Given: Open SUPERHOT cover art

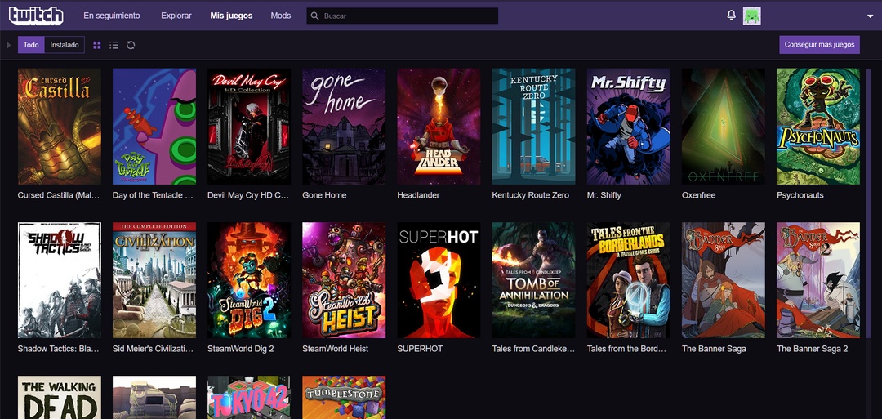Looking at the screenshot, I should (x=439, y=280).
